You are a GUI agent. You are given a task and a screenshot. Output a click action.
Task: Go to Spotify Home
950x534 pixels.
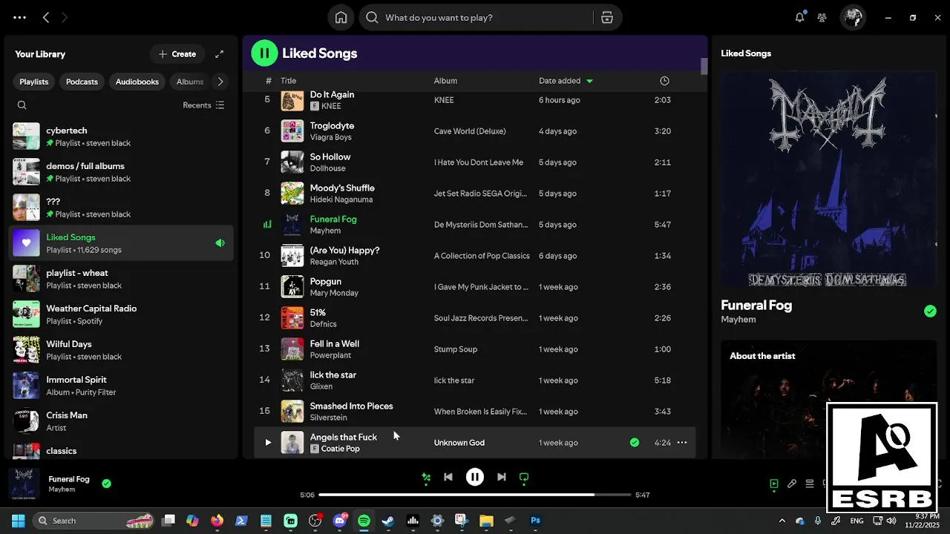[341, 18]
